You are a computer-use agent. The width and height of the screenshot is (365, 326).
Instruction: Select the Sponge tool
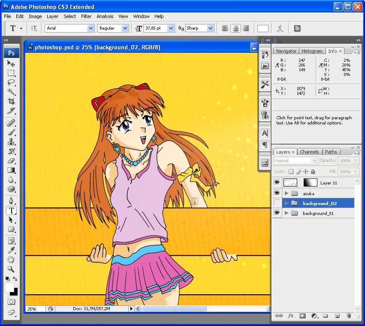click(x=11, y=189)
